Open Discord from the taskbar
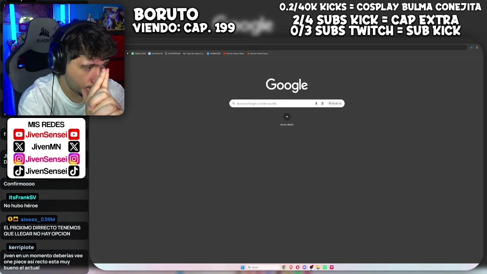Screen dimensions: 487x274 304,267
